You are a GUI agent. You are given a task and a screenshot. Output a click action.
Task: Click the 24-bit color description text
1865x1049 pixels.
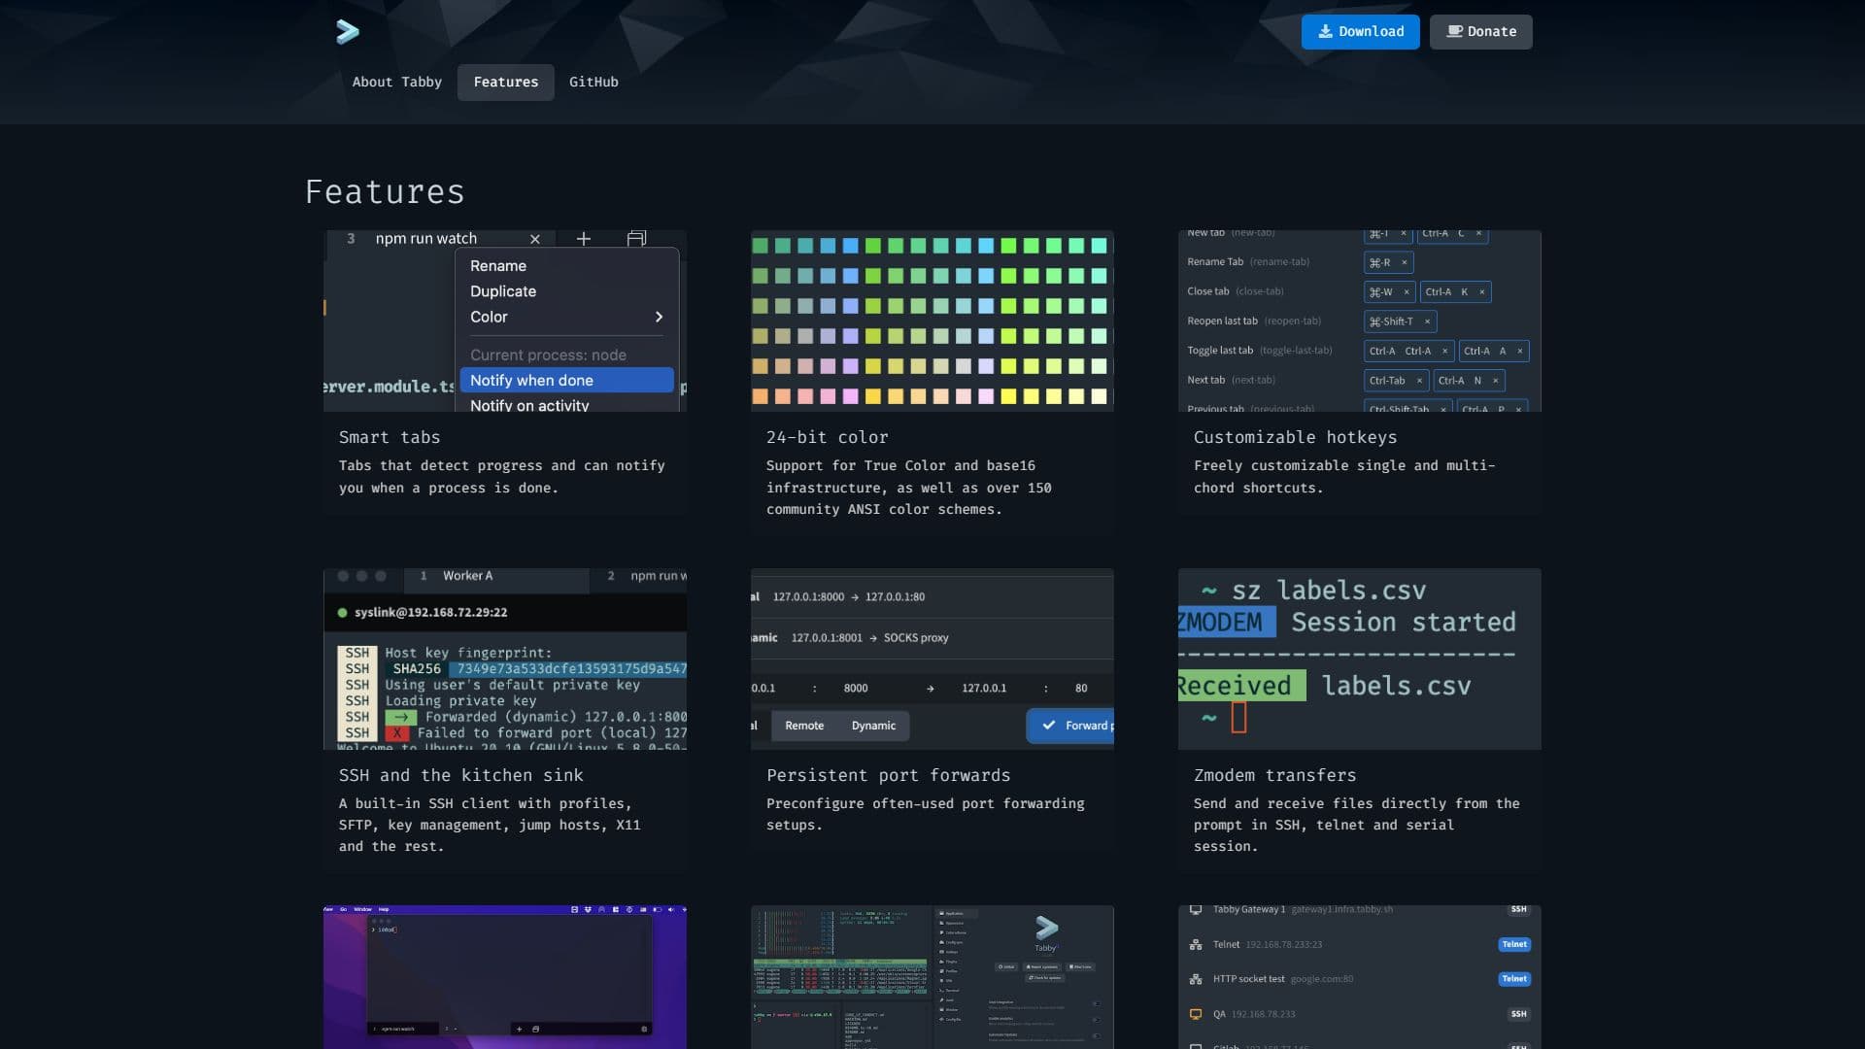pyautogui.click(x=909, y=488)
